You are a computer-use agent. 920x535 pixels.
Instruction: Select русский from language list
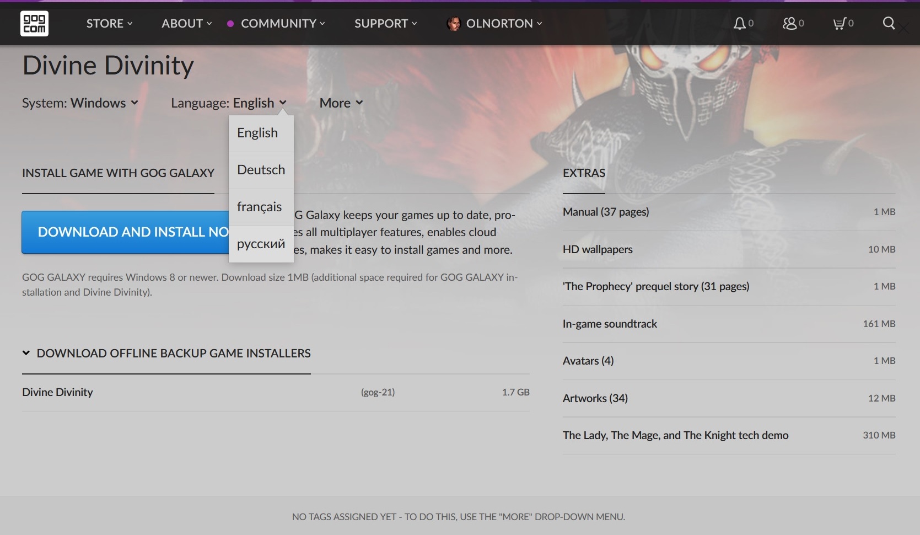click(x=261, y=244)
